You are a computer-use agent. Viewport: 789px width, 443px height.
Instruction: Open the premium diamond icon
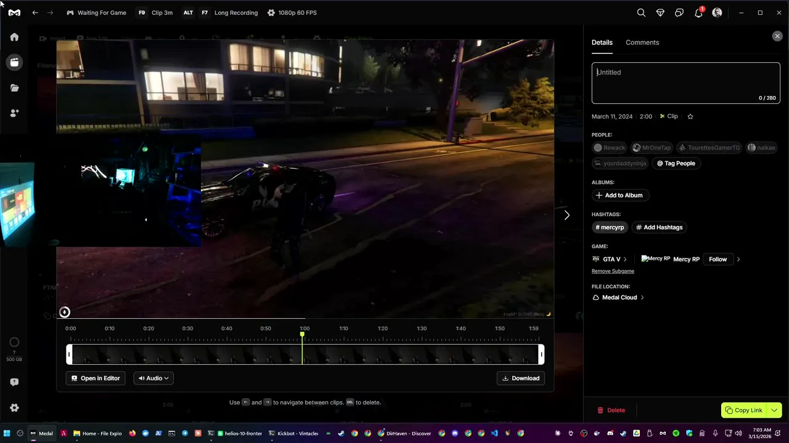tap(660, 12)
